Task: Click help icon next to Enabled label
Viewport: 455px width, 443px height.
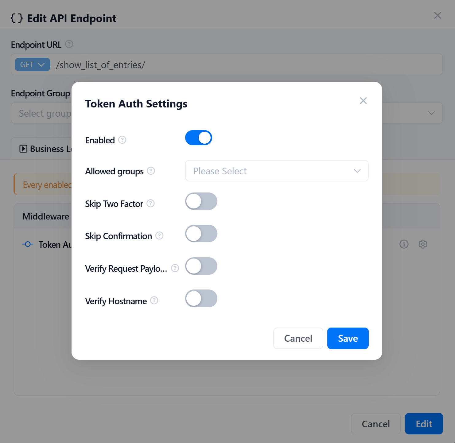Action: click(x=122, y=140)
